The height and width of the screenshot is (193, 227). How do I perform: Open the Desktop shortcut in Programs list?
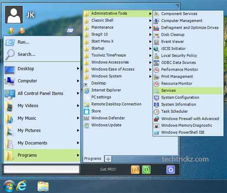click(118, 83)
